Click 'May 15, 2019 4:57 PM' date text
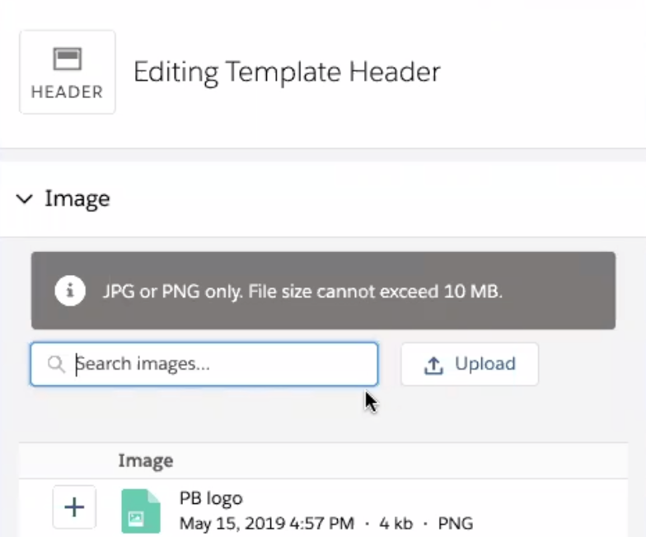The width and height of the screenshot is (646, 537). [267, 524]
